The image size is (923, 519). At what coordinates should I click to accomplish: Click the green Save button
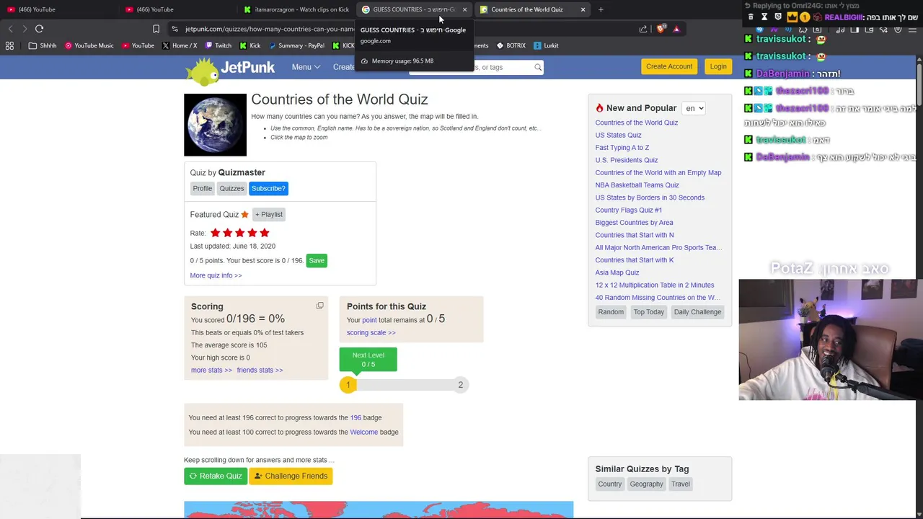[x=317, y=260]
